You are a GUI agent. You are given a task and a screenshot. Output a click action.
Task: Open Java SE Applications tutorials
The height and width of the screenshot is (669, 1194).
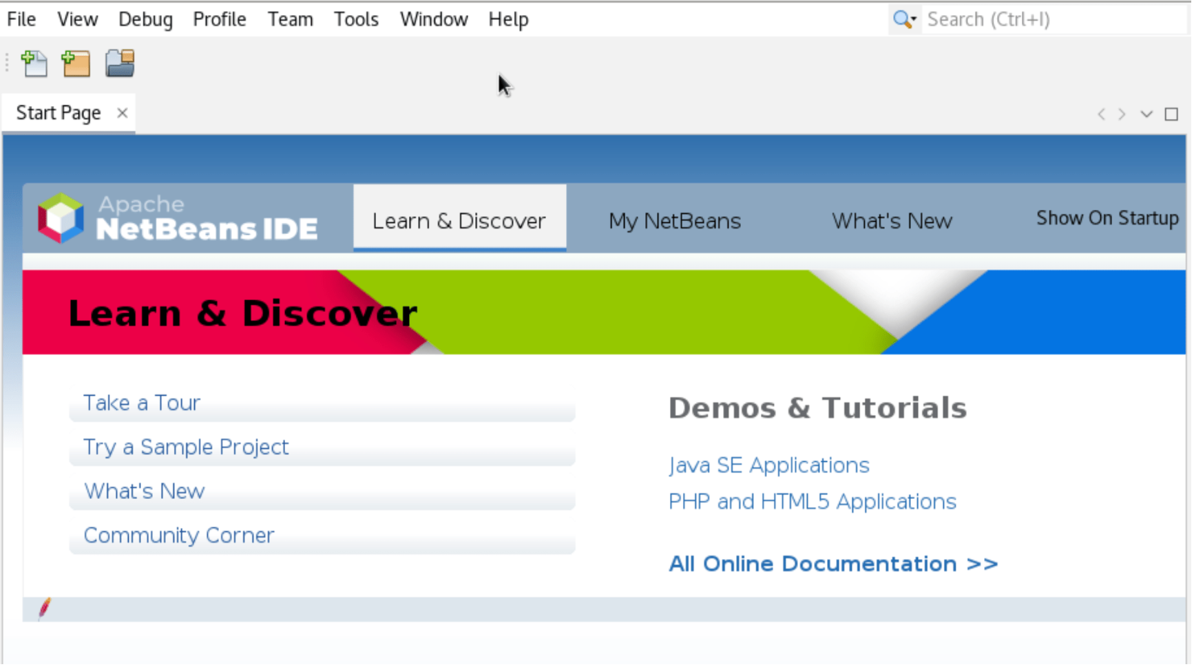coord(768,465)
